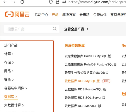Open 云数据库 RDS MariaDB 版
Screen dimensions: 126x112
(83, 106)
